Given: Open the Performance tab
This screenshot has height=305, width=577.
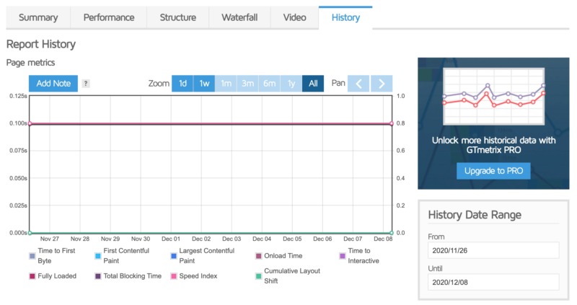Looking at the screenshot, I should click(108, 17).
